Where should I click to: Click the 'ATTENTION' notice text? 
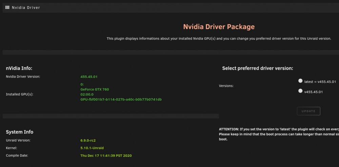pos(279,134)
